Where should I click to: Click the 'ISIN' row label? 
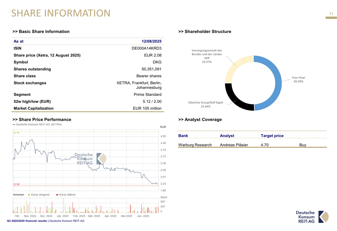18,49
